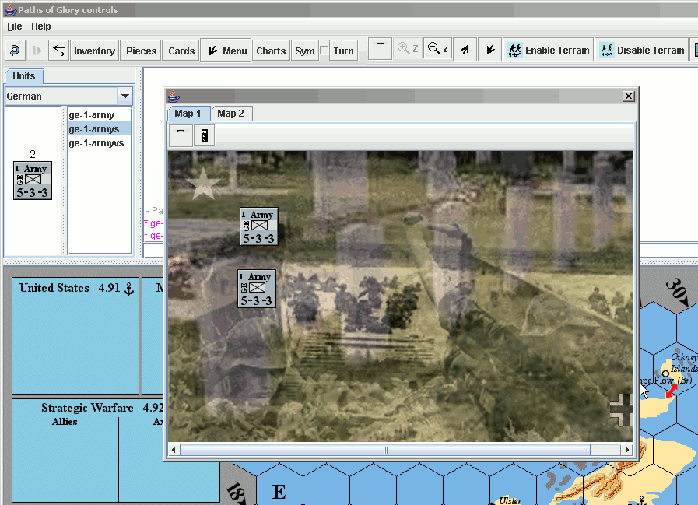Open the File menu
This screenshot has height=505, width=698.
(x=14, y=26)
